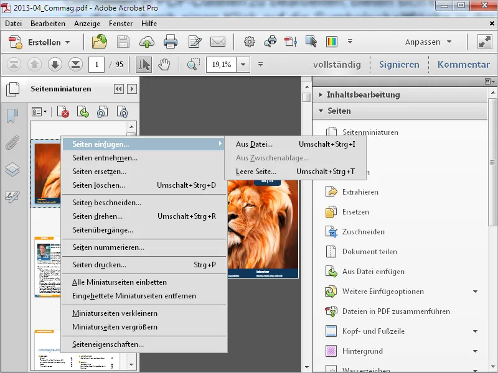Open the Erstellen dropdown arrow
This screenshot has width=498, height=373.
tap(68, 42)
